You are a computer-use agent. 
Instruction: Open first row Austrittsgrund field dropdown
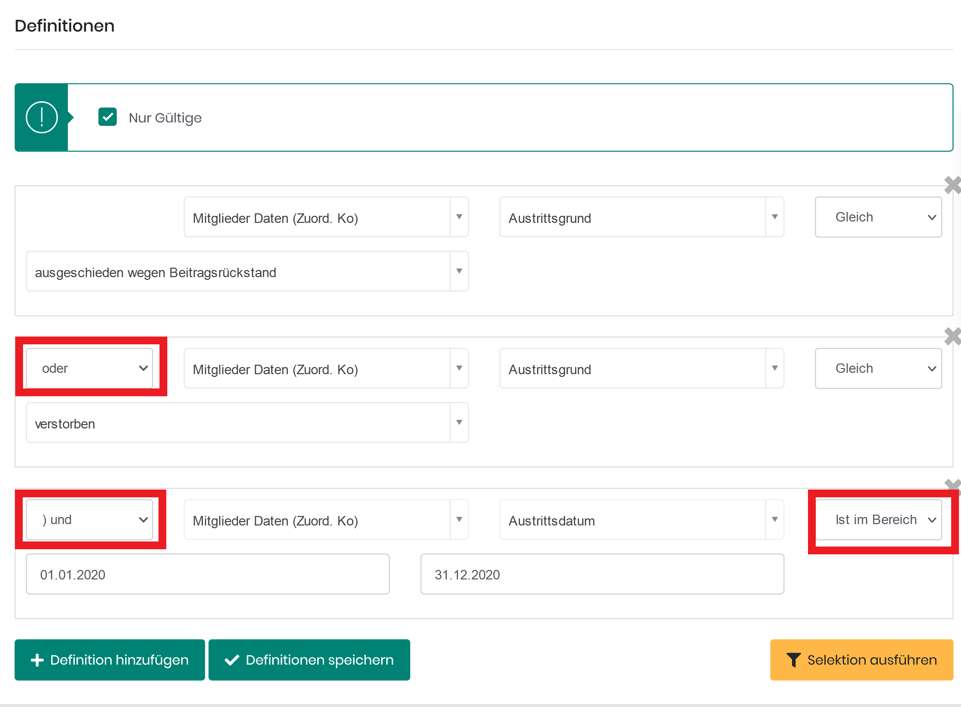pos(641,217)
